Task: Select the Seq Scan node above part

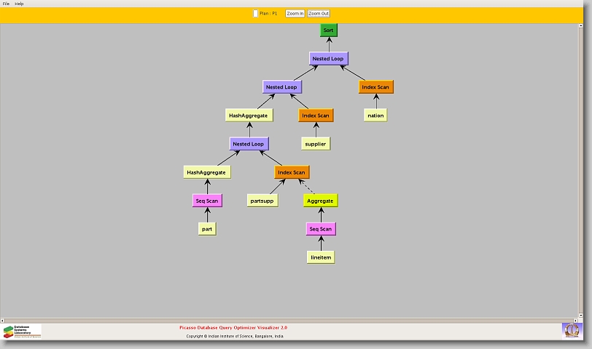Action: pyautogui.click(x=207, y=201)
